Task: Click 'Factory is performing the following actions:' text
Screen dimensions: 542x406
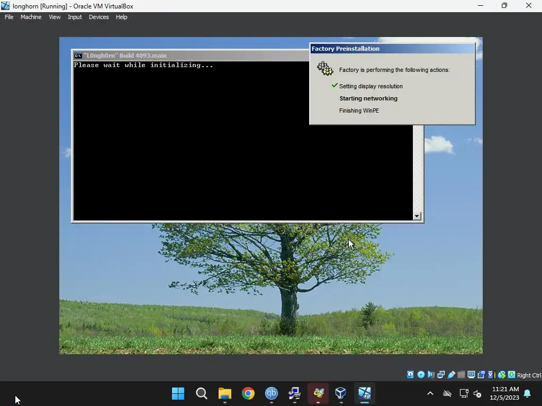Action: coord(394,70)
